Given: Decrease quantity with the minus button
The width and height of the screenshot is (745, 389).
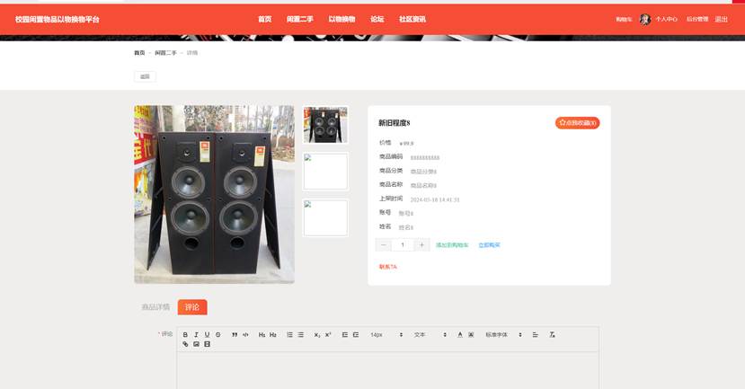Looking at the screenshot, I should pos(384,245).
